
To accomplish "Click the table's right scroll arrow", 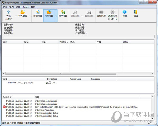I will [152, 73].
